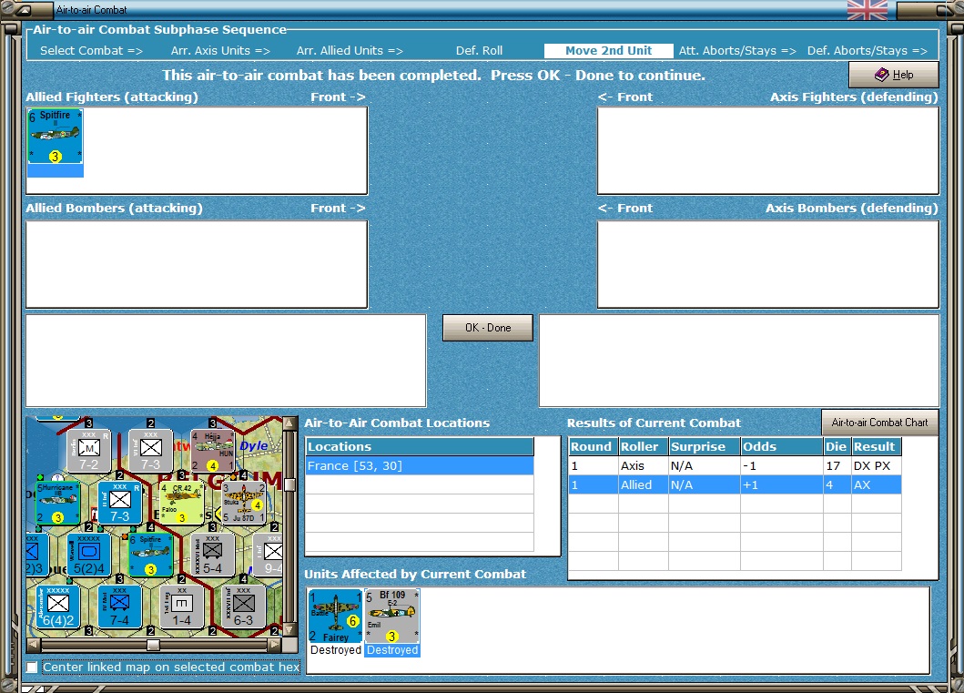The image size is (964, 693).
Task: Click map horizontal scrollbar right arrow
Action: (275, 645)
